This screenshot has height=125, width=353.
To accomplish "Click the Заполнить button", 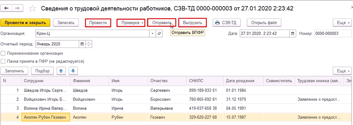I will pos(14,71).
